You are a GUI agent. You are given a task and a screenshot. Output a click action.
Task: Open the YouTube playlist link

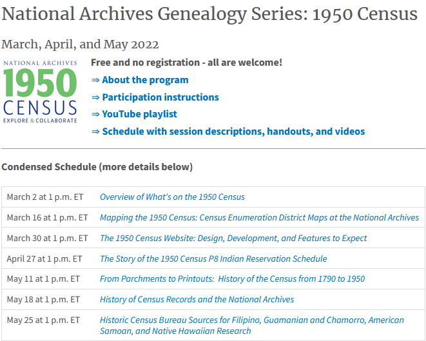[139, 114]
